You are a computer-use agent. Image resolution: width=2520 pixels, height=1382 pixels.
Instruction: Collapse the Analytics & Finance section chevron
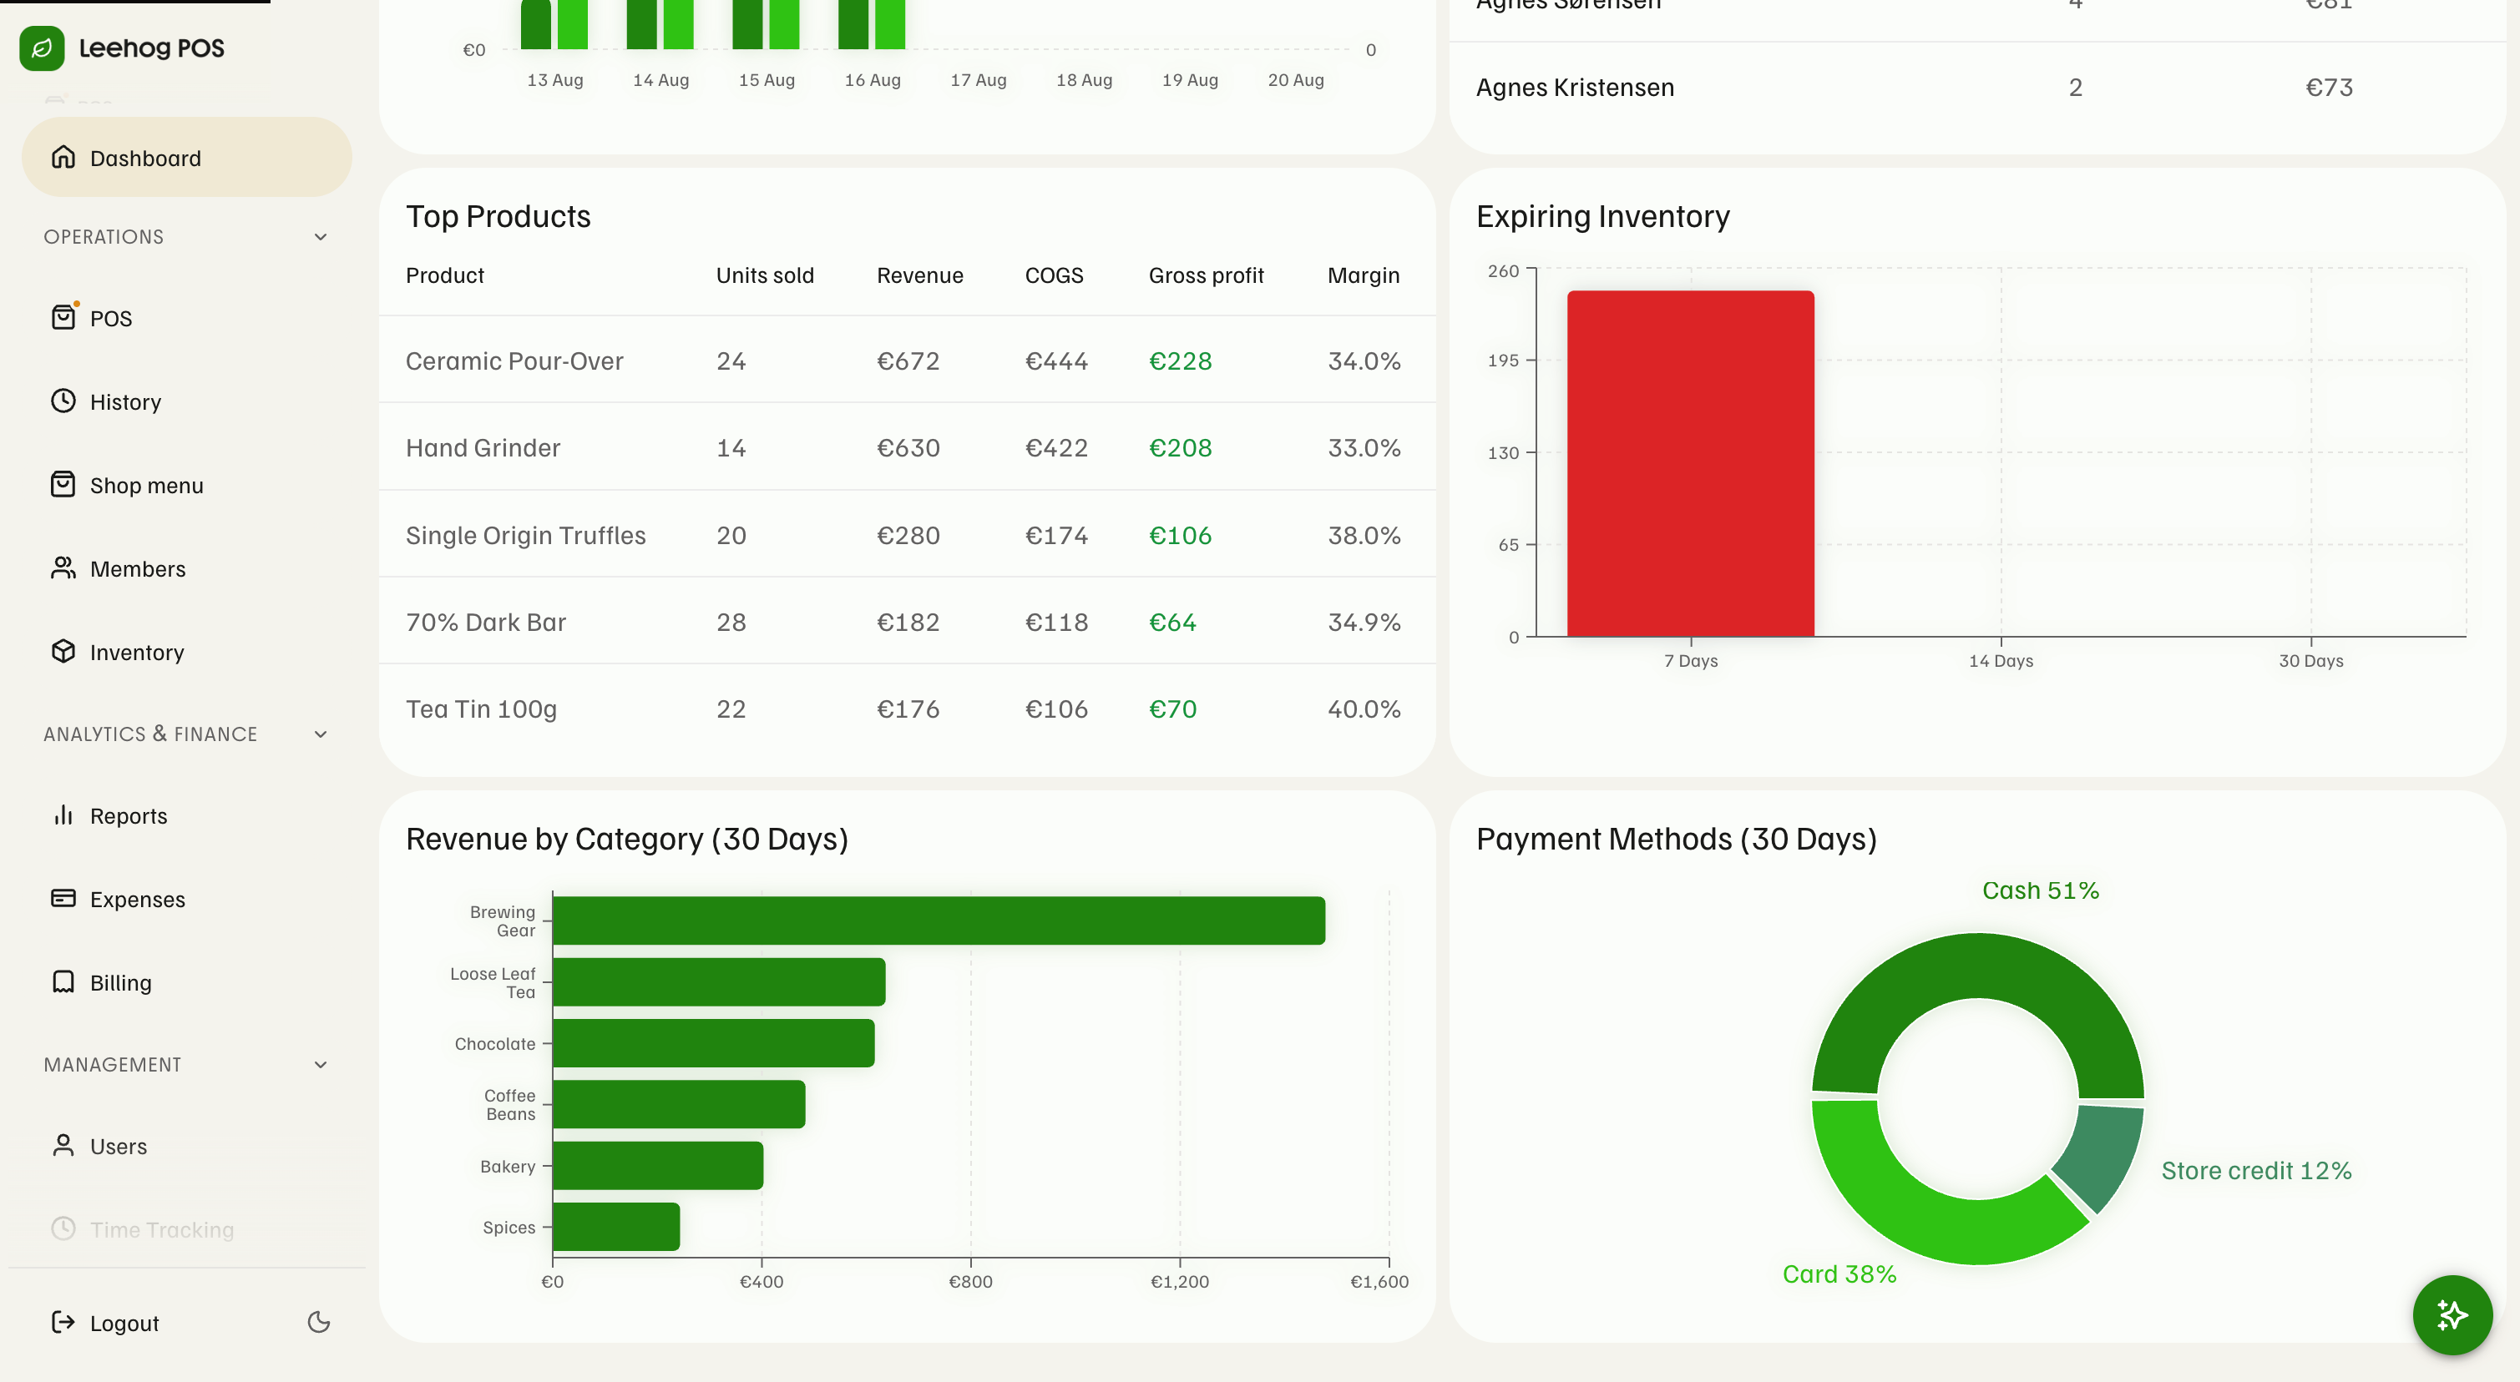click(321, 734)
